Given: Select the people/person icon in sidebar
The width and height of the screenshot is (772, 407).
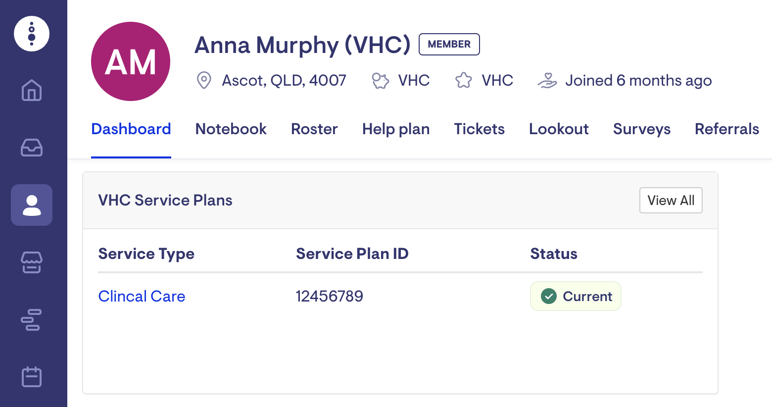Looking at the screenshot, I should pos(32,205).
